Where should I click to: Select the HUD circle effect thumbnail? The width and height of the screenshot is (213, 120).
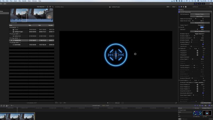(x=207, y=113)
